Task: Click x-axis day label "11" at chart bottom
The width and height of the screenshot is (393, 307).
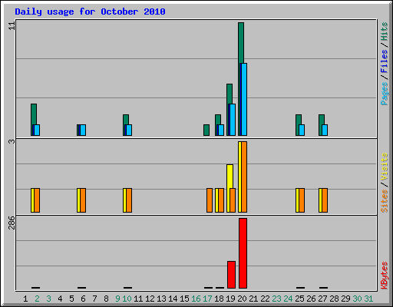Action: pos(138,299)
